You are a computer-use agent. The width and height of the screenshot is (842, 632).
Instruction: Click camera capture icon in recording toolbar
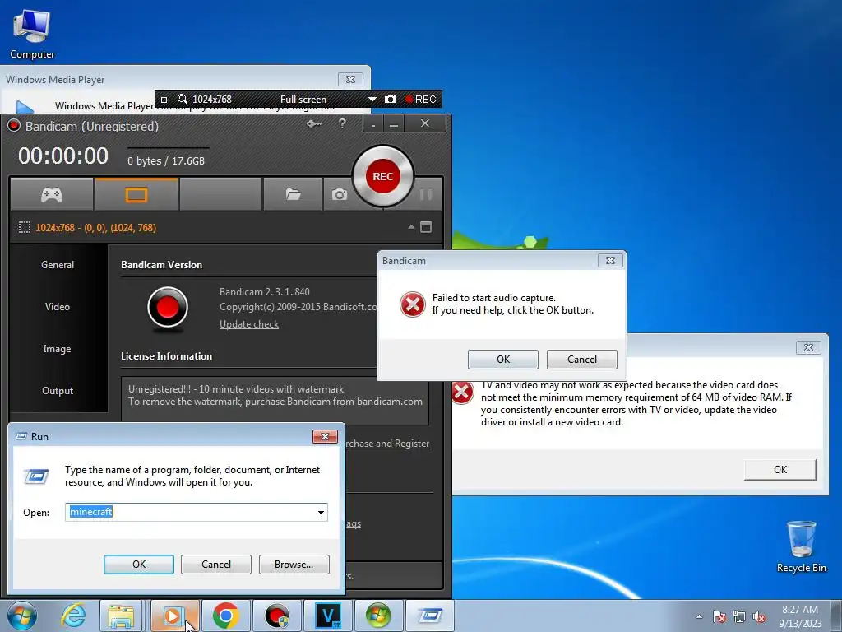coord(391,99)
